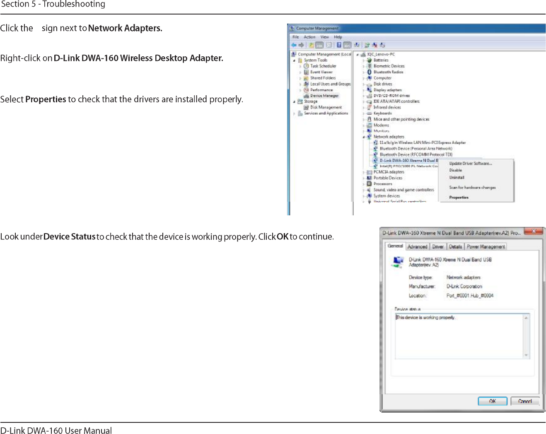The image size is (546, 434).
Task: Click the Disk drives icon
Action: tap(370, 84)
